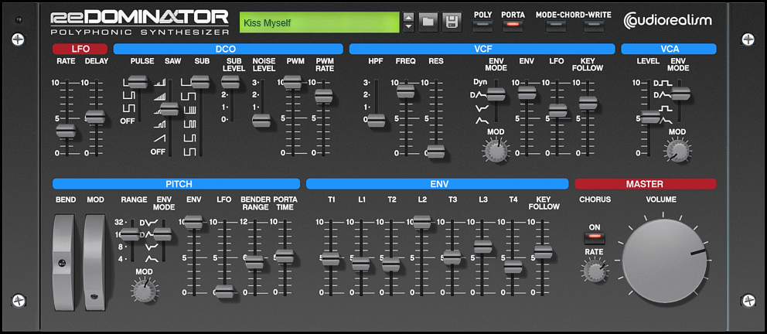The width and height of the screenshot is (767, 334).
Task: Click the LFO DELAY slider handle
Action: [x=95, y=117]
